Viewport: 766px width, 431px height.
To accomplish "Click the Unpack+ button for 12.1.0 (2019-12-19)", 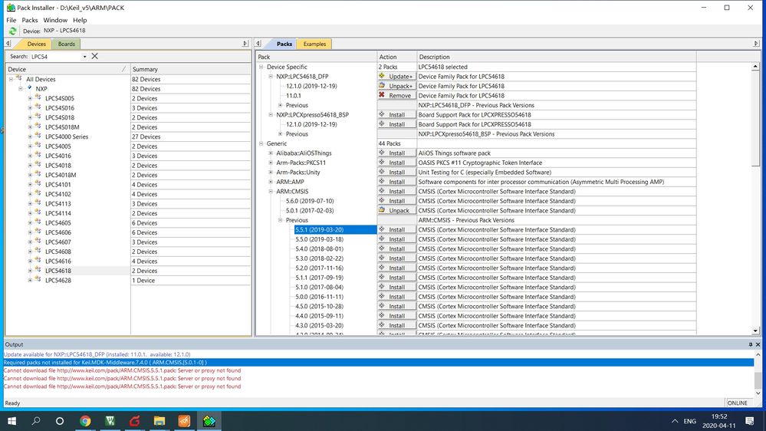I will (396, 86).
